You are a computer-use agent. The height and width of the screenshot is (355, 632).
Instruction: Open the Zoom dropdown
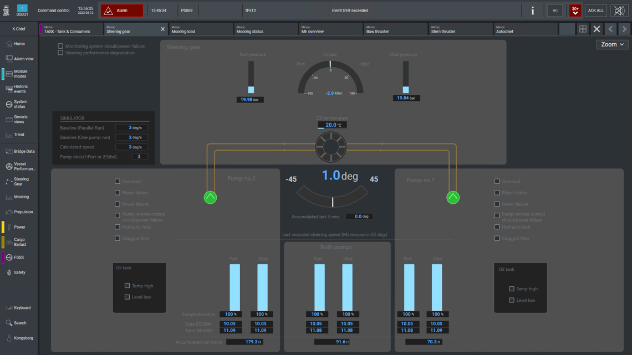(x=612, y=44)
